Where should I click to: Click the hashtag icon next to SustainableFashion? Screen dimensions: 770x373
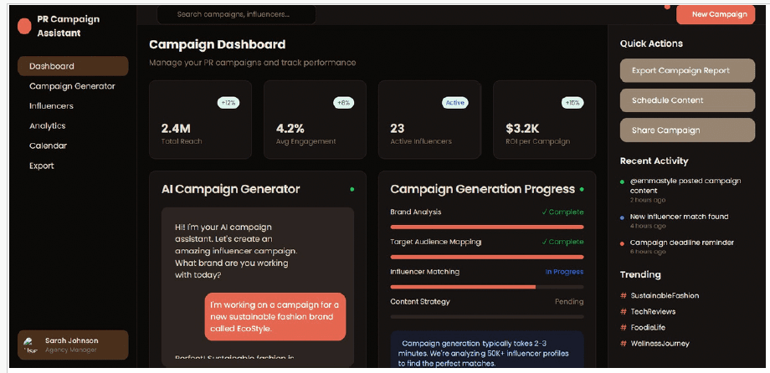(x=623, y=296)
